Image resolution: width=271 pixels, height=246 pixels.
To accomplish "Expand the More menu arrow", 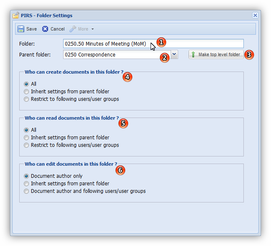I will click(92, 29).
